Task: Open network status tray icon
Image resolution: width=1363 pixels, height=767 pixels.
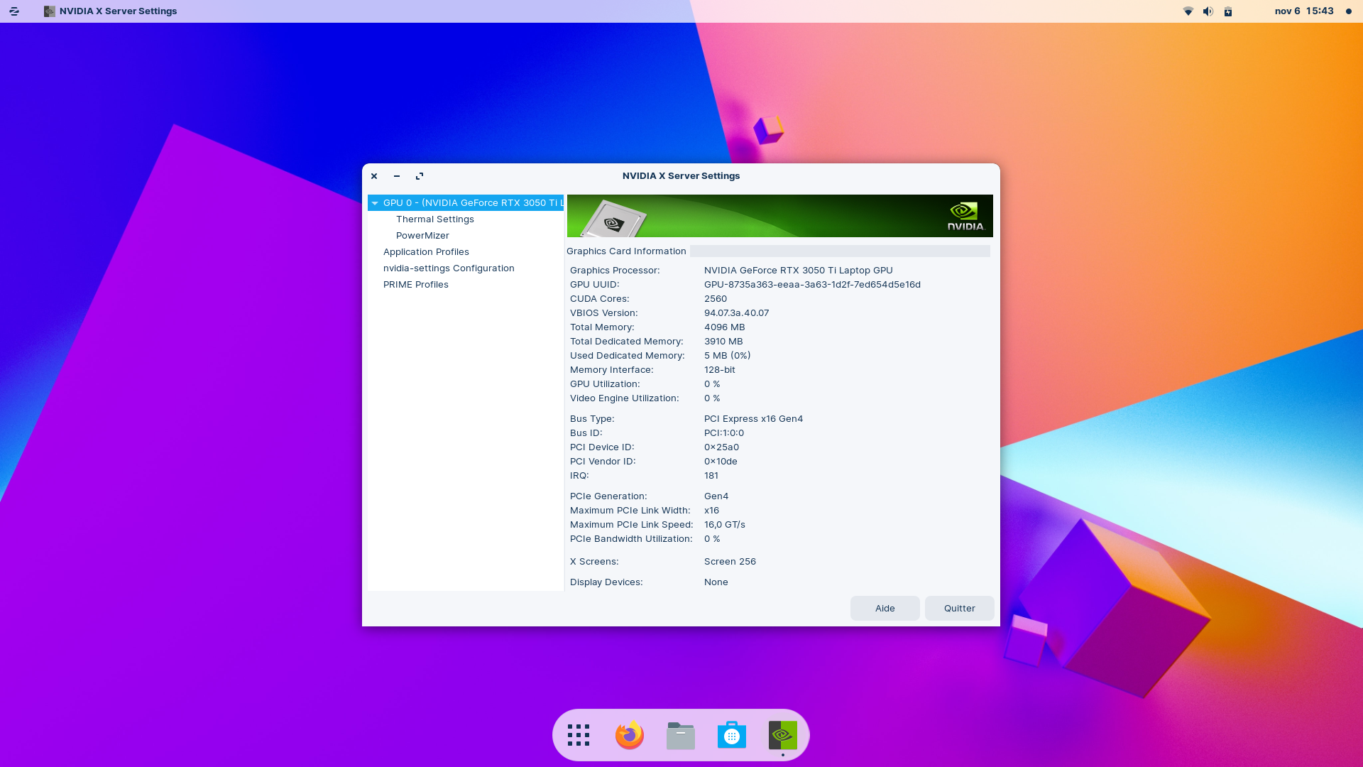Action: tap(1188, 11)
